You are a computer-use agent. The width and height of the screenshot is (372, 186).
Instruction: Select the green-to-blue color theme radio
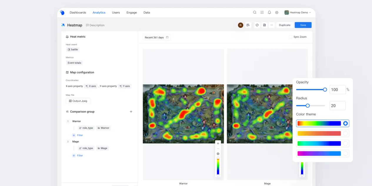coord(346,143)
